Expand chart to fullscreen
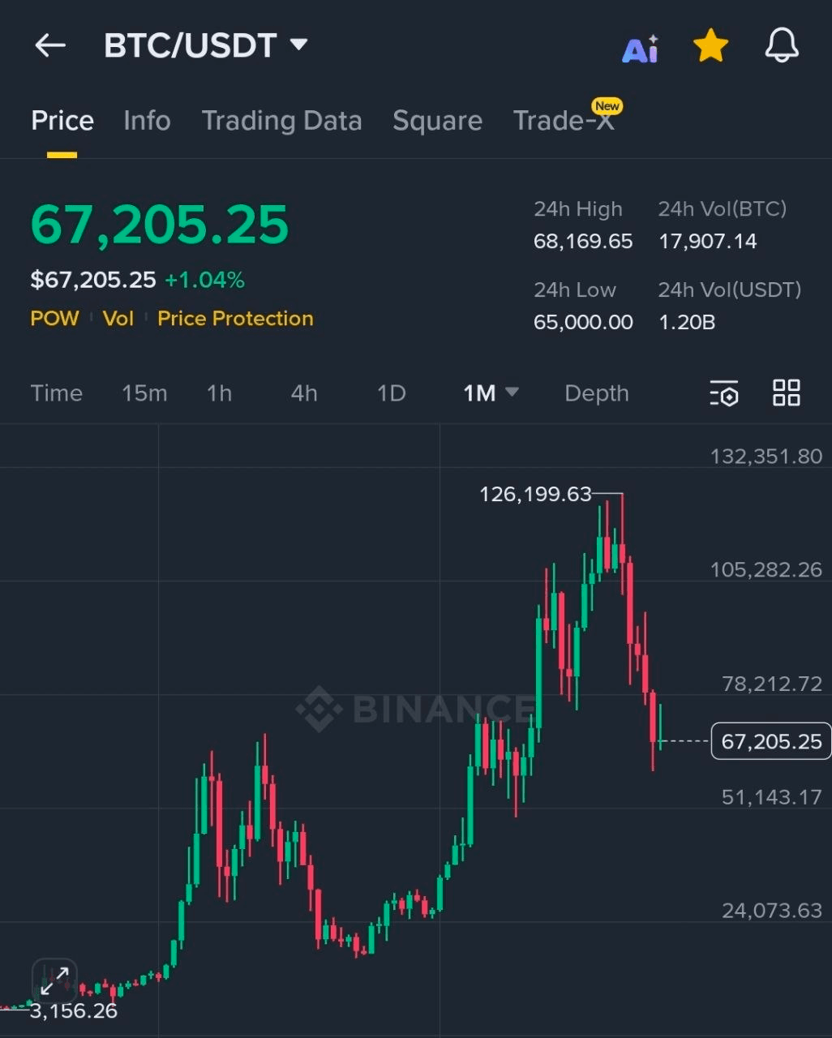The height and width of the screenshot is (1038, 832). click(54, 981)
